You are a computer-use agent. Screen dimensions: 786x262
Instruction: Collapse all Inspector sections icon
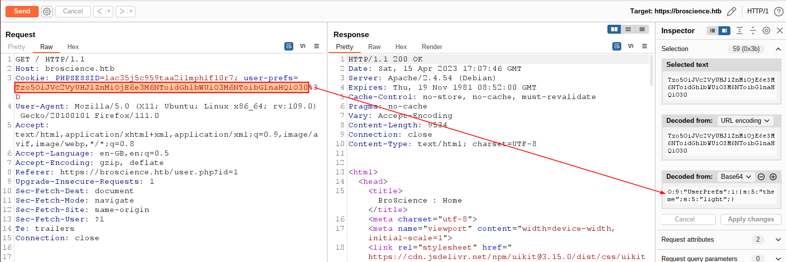(x=753, y=31)
